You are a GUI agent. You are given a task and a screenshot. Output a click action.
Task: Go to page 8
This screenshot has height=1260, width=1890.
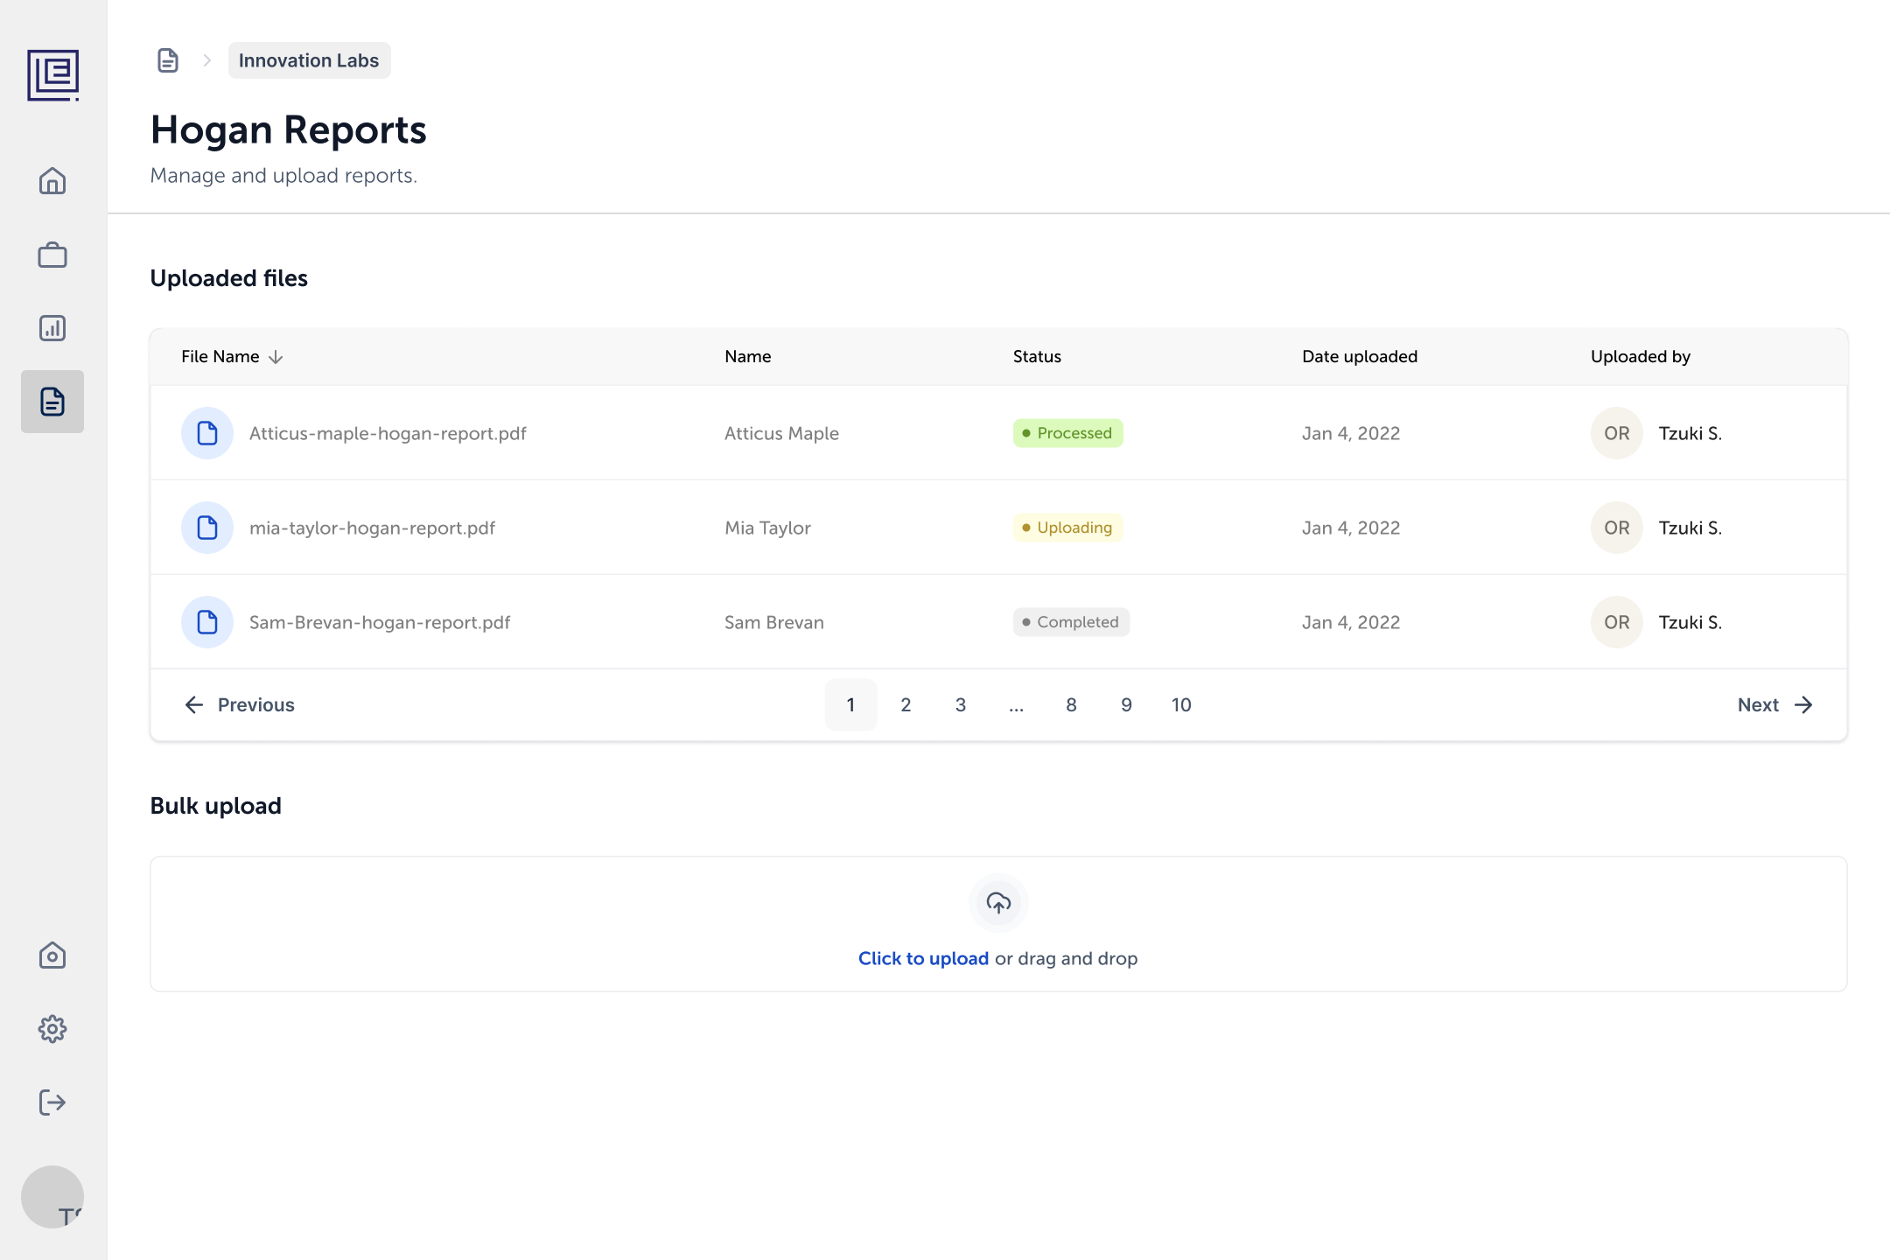pyautogui.click(x=1071, y=705)
